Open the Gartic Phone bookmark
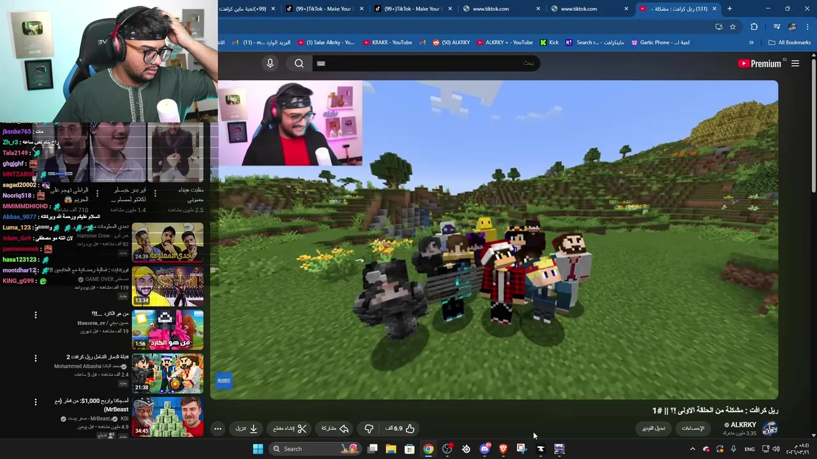 coord(661,43)
